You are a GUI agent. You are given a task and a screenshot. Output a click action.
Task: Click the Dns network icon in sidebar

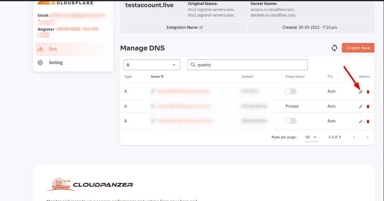coord(41,49)
